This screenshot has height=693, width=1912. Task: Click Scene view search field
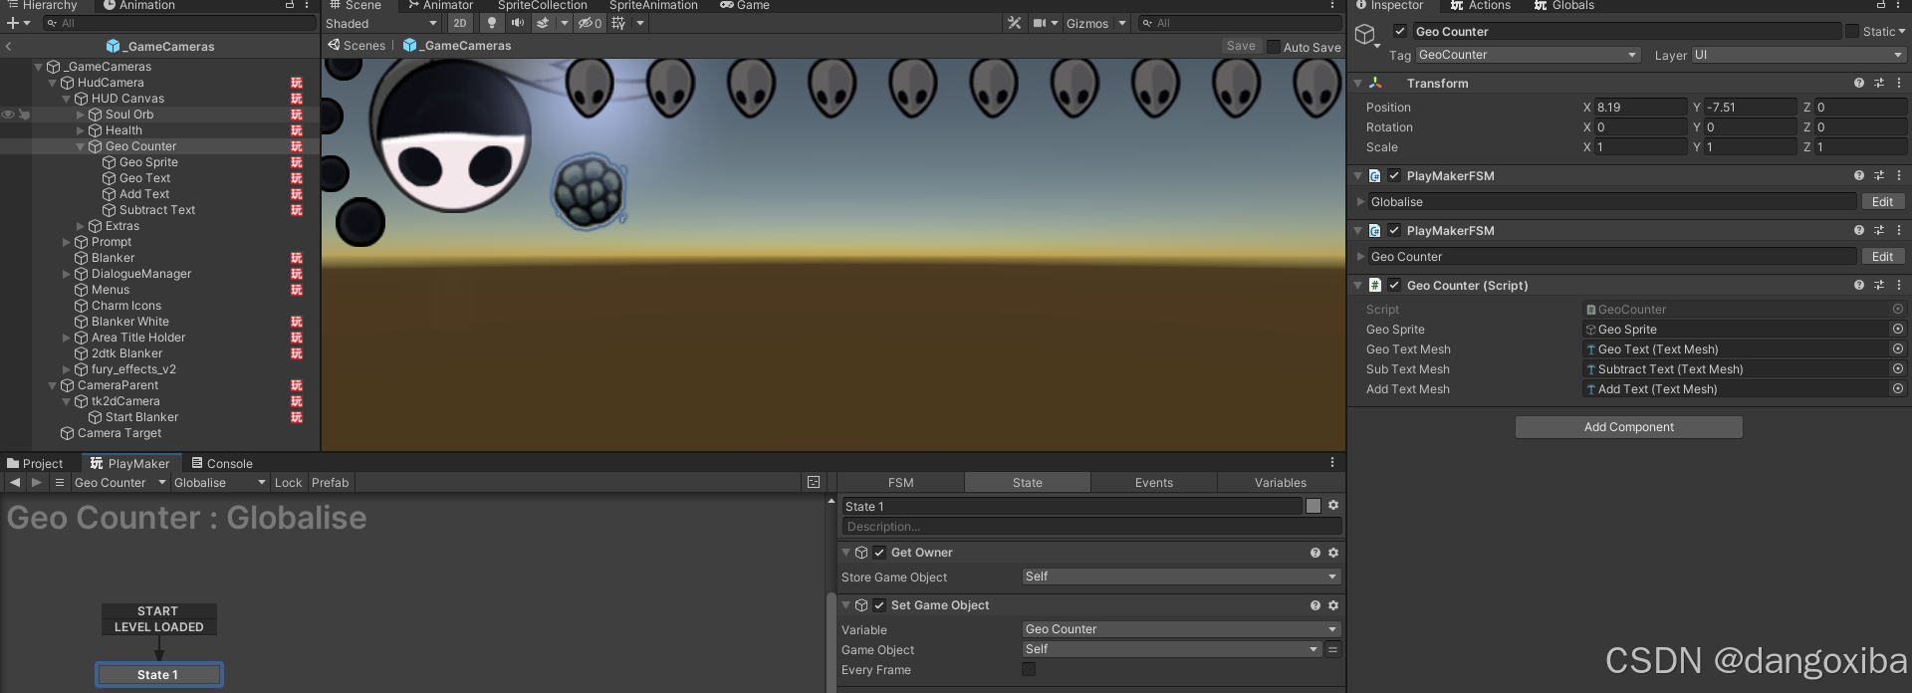tap(1240, 23)
